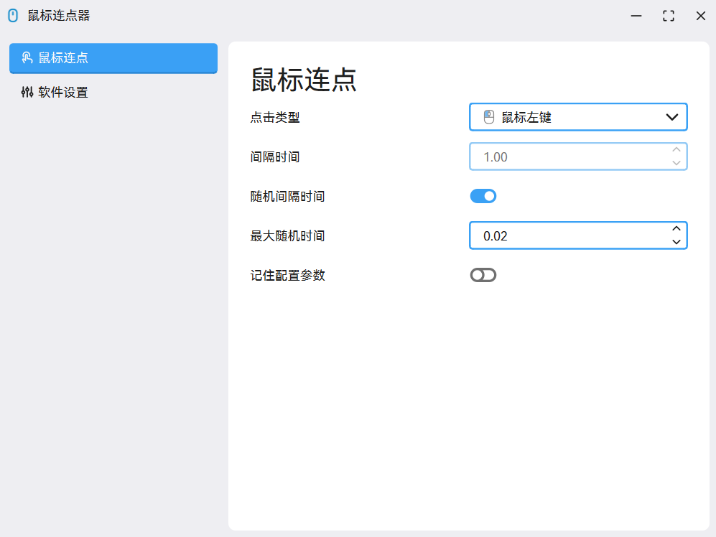Open the 软件设置 sidebar tab
The height and width of the screenshot is (537, 716).
tap(113, 92)
